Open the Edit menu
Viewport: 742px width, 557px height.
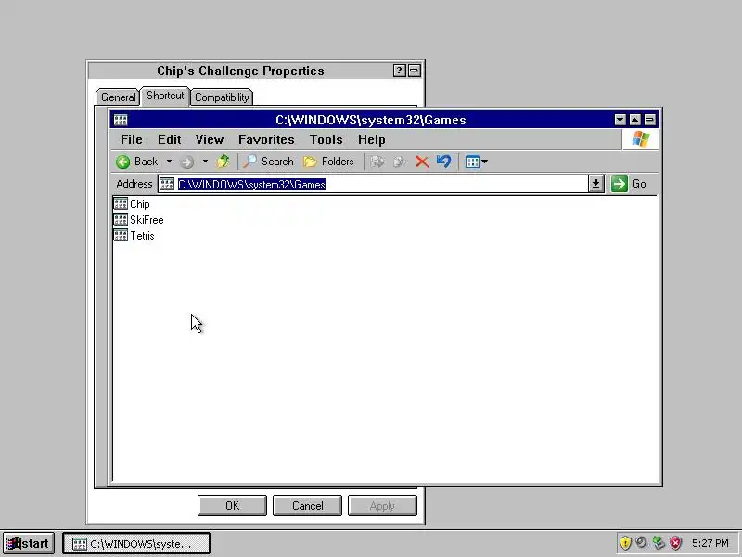tap(170, 140)
